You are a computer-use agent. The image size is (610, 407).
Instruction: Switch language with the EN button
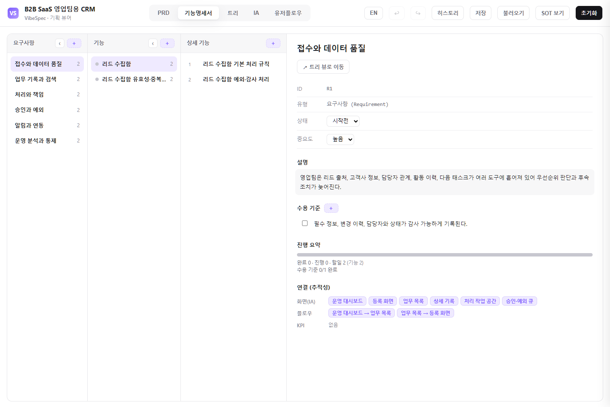[x=374, y=13]
